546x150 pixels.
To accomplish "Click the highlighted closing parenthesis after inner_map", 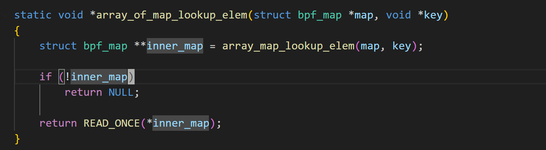I will click(131, 77).
